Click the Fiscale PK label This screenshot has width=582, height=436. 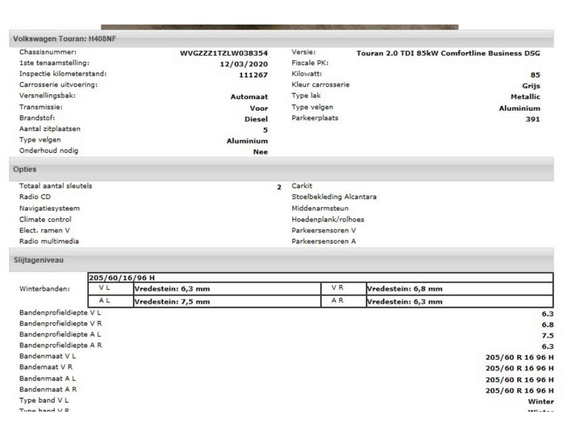coord(310,63)
